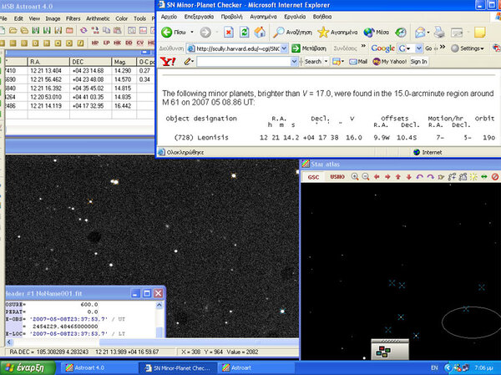Apply the LP low-pass filter
This screenshot has height=375, width=501.
(106, 43)
